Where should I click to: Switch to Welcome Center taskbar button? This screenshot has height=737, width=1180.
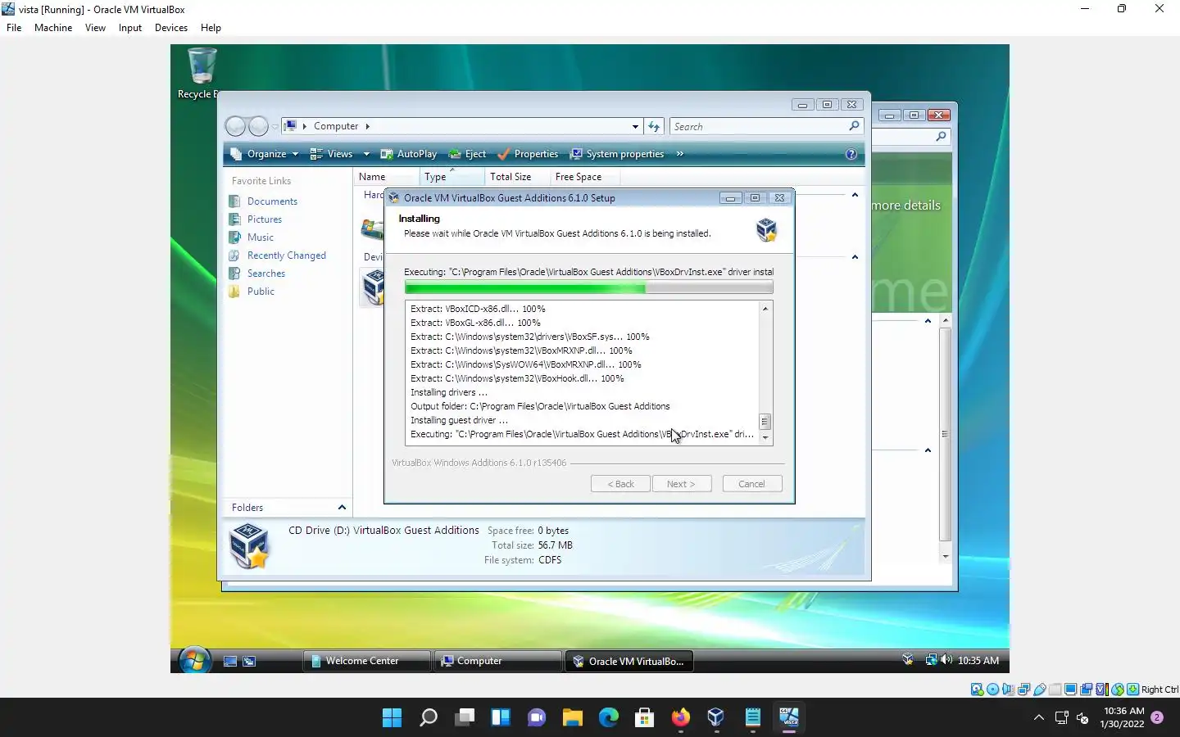point(367,661)
